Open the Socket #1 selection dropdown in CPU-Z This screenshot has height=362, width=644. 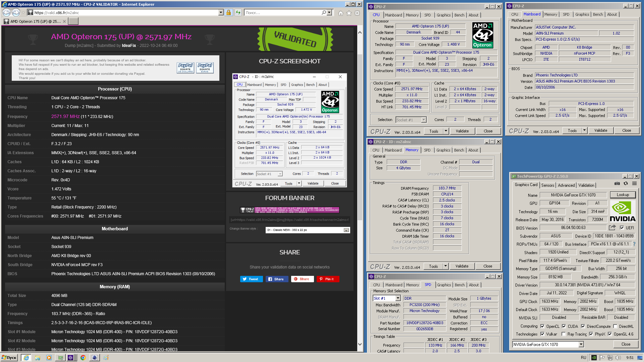pos(411,120)
